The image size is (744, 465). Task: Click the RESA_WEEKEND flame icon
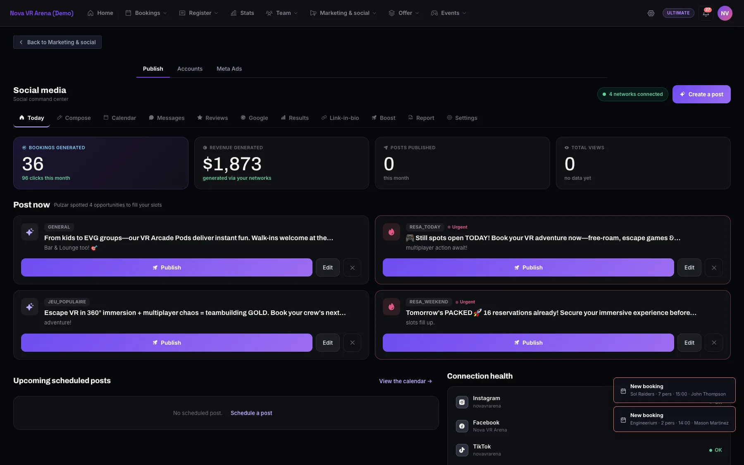coord(391,307)
